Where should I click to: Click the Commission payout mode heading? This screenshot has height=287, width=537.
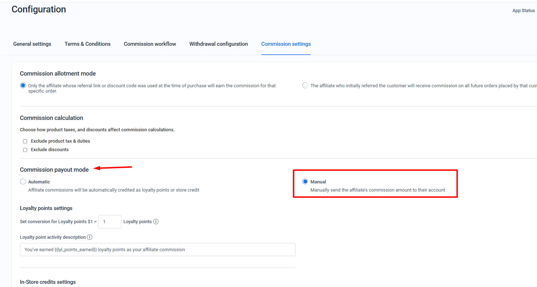(x=54, y=170)
